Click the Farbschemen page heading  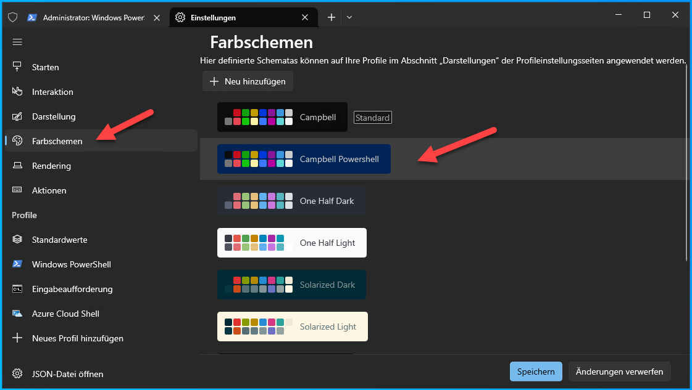(x=261, y=43)
